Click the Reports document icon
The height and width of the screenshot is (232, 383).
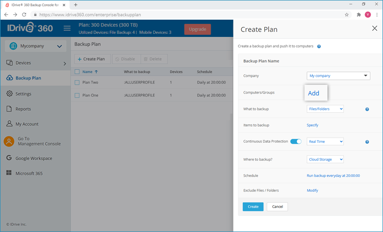[9, 108]
